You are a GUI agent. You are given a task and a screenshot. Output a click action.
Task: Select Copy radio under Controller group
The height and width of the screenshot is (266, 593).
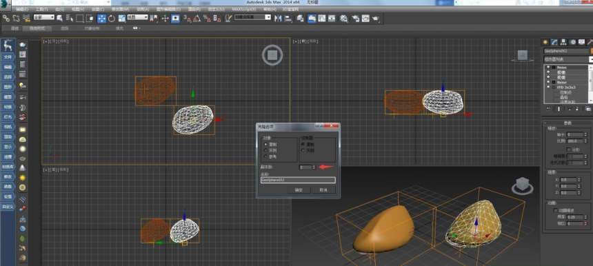coord(303,144)
